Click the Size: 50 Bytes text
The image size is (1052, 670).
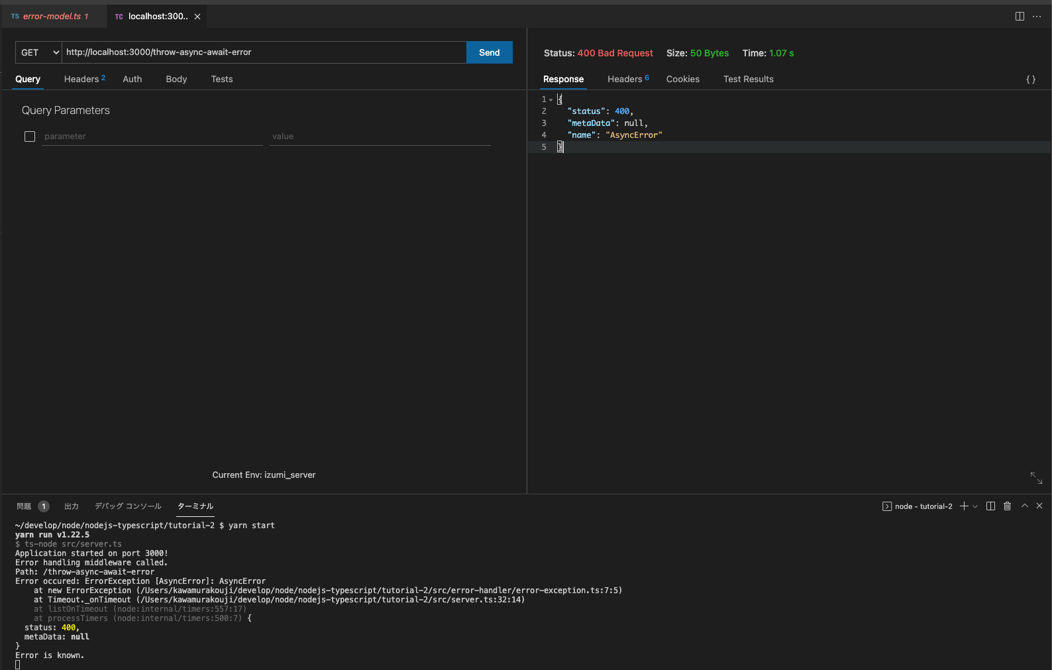pyautogui.click(x=698, y=53)
